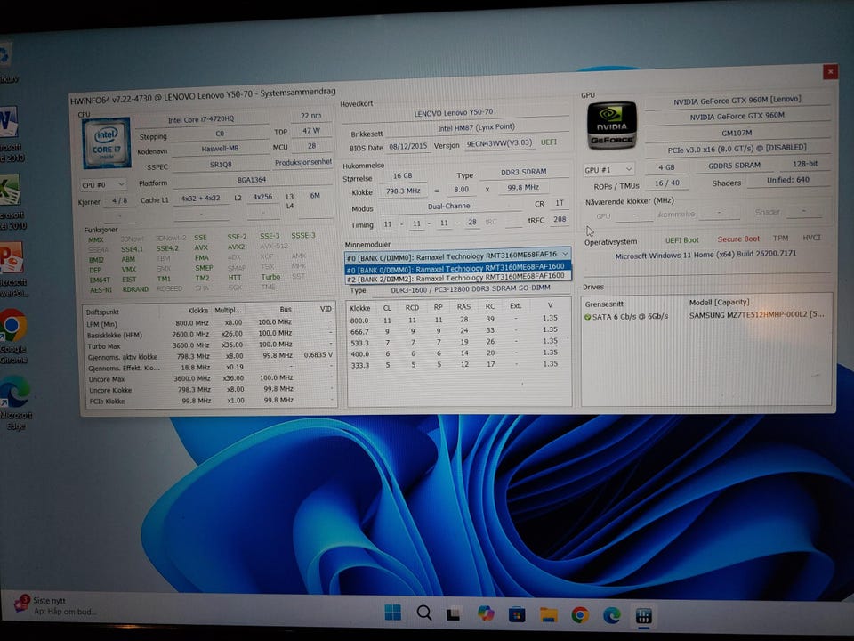The height and width of the screenshot is (641, 854).
Task: Click the Intel Core i7-4720HQ name field
Action: click(201, 119)
